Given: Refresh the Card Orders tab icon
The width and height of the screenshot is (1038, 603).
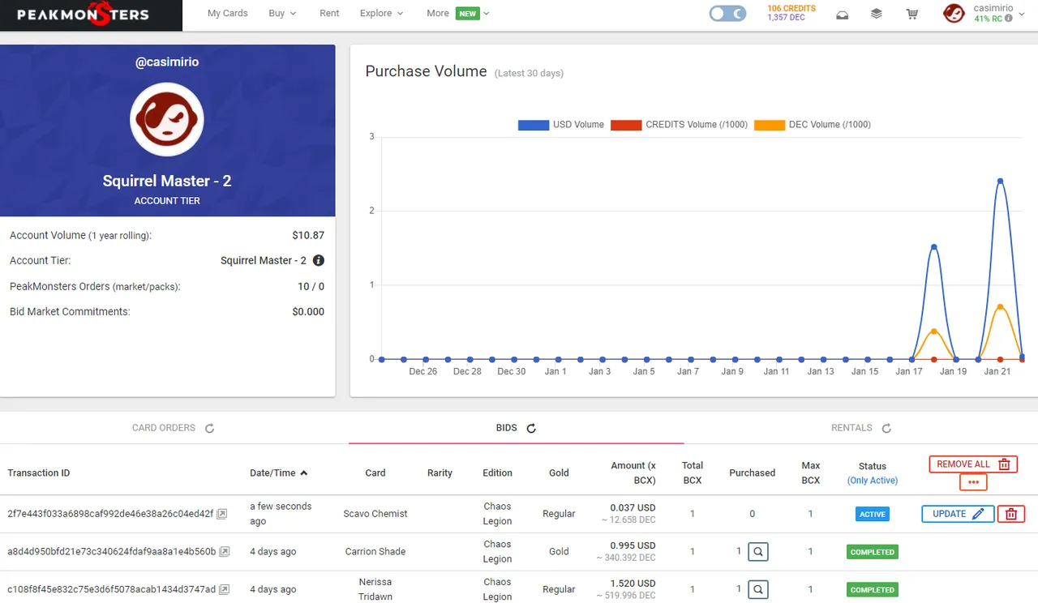Looking at the screenshot, I should 209,428.
